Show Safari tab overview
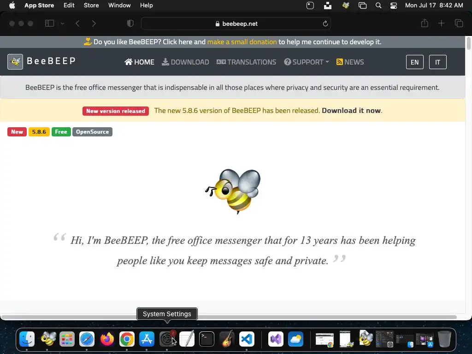Image resolution: width=472 pixels, height=354 pixels. [459, 23]
